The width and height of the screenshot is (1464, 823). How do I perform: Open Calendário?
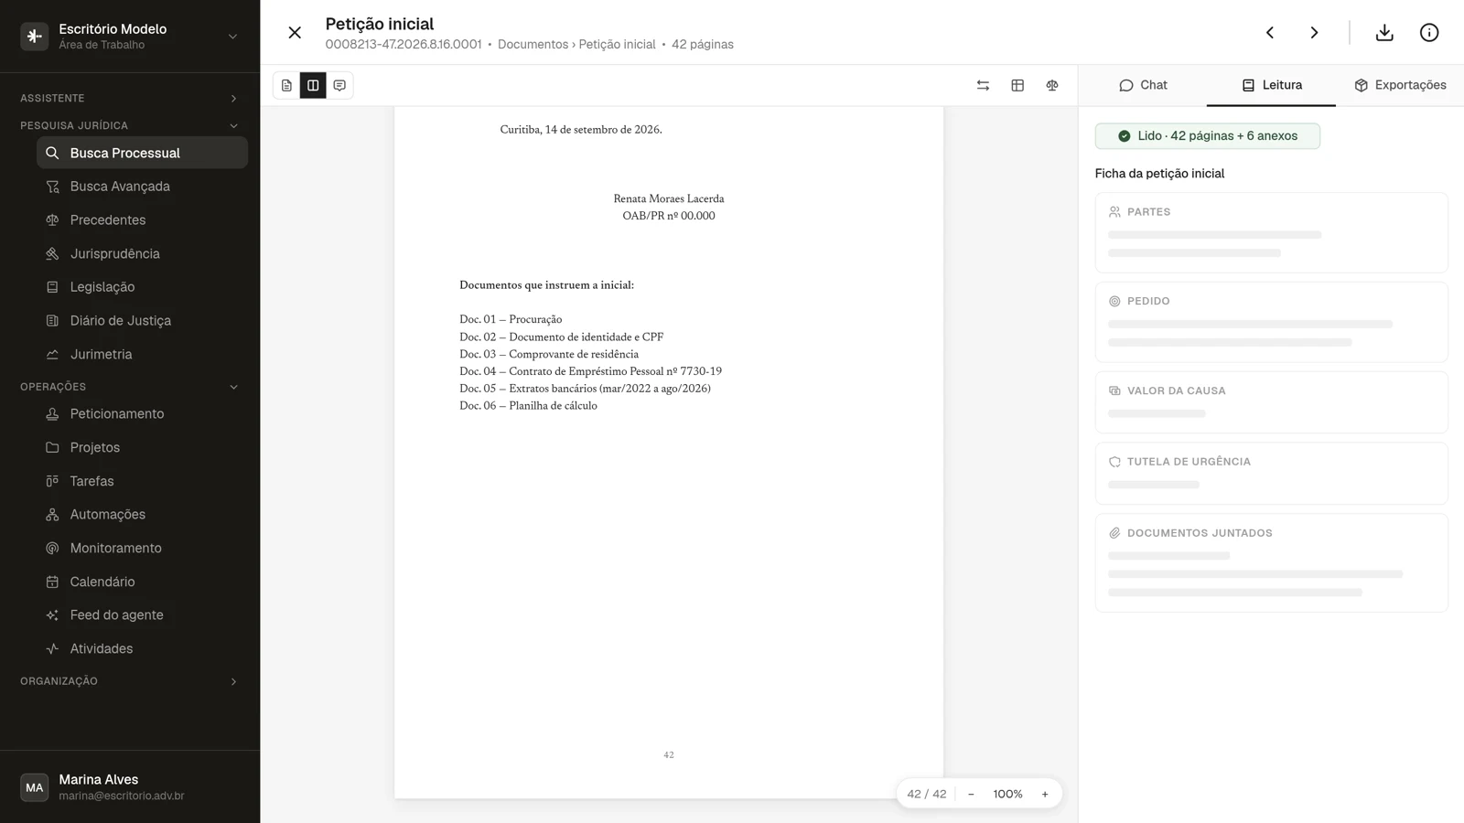142,582
